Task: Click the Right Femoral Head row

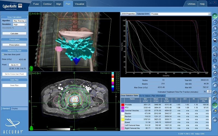Action: point(165,128)
